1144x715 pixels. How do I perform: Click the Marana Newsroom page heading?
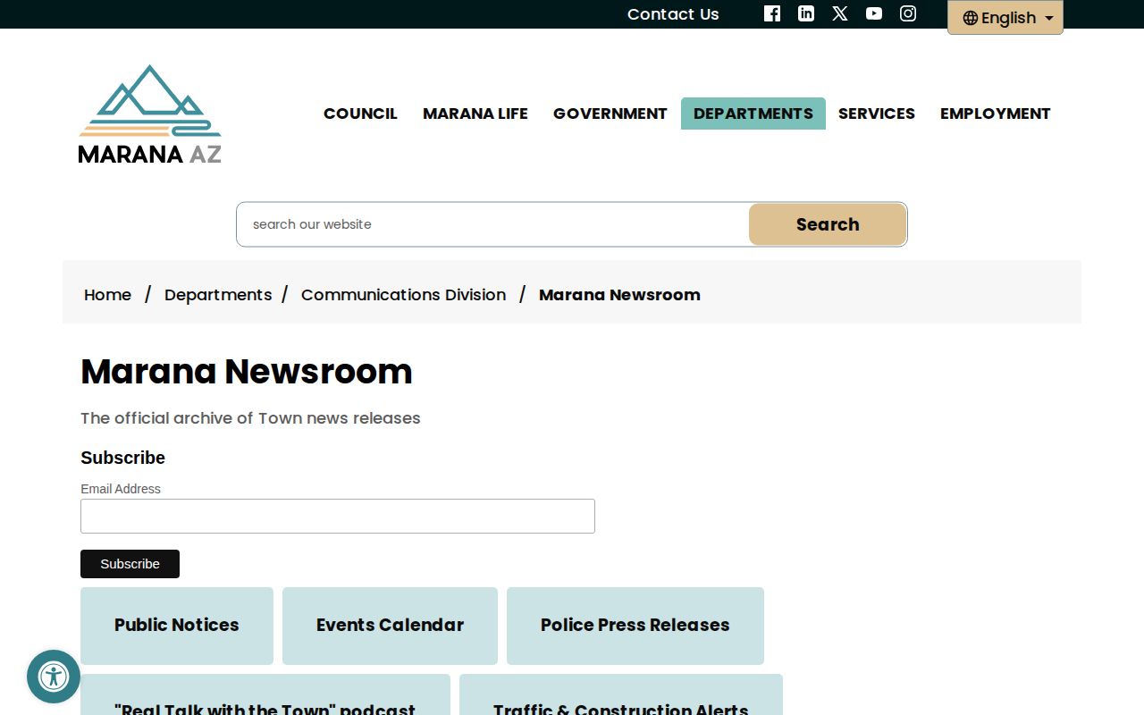point(247,372)
